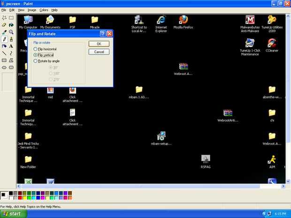The image size is (291, 218).
Task: Pick the bright green color swatch
Action: tap(29, 198)
